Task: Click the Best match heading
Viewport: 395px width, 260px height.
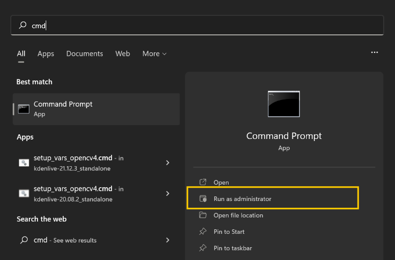Action: (x=34, y=82)
